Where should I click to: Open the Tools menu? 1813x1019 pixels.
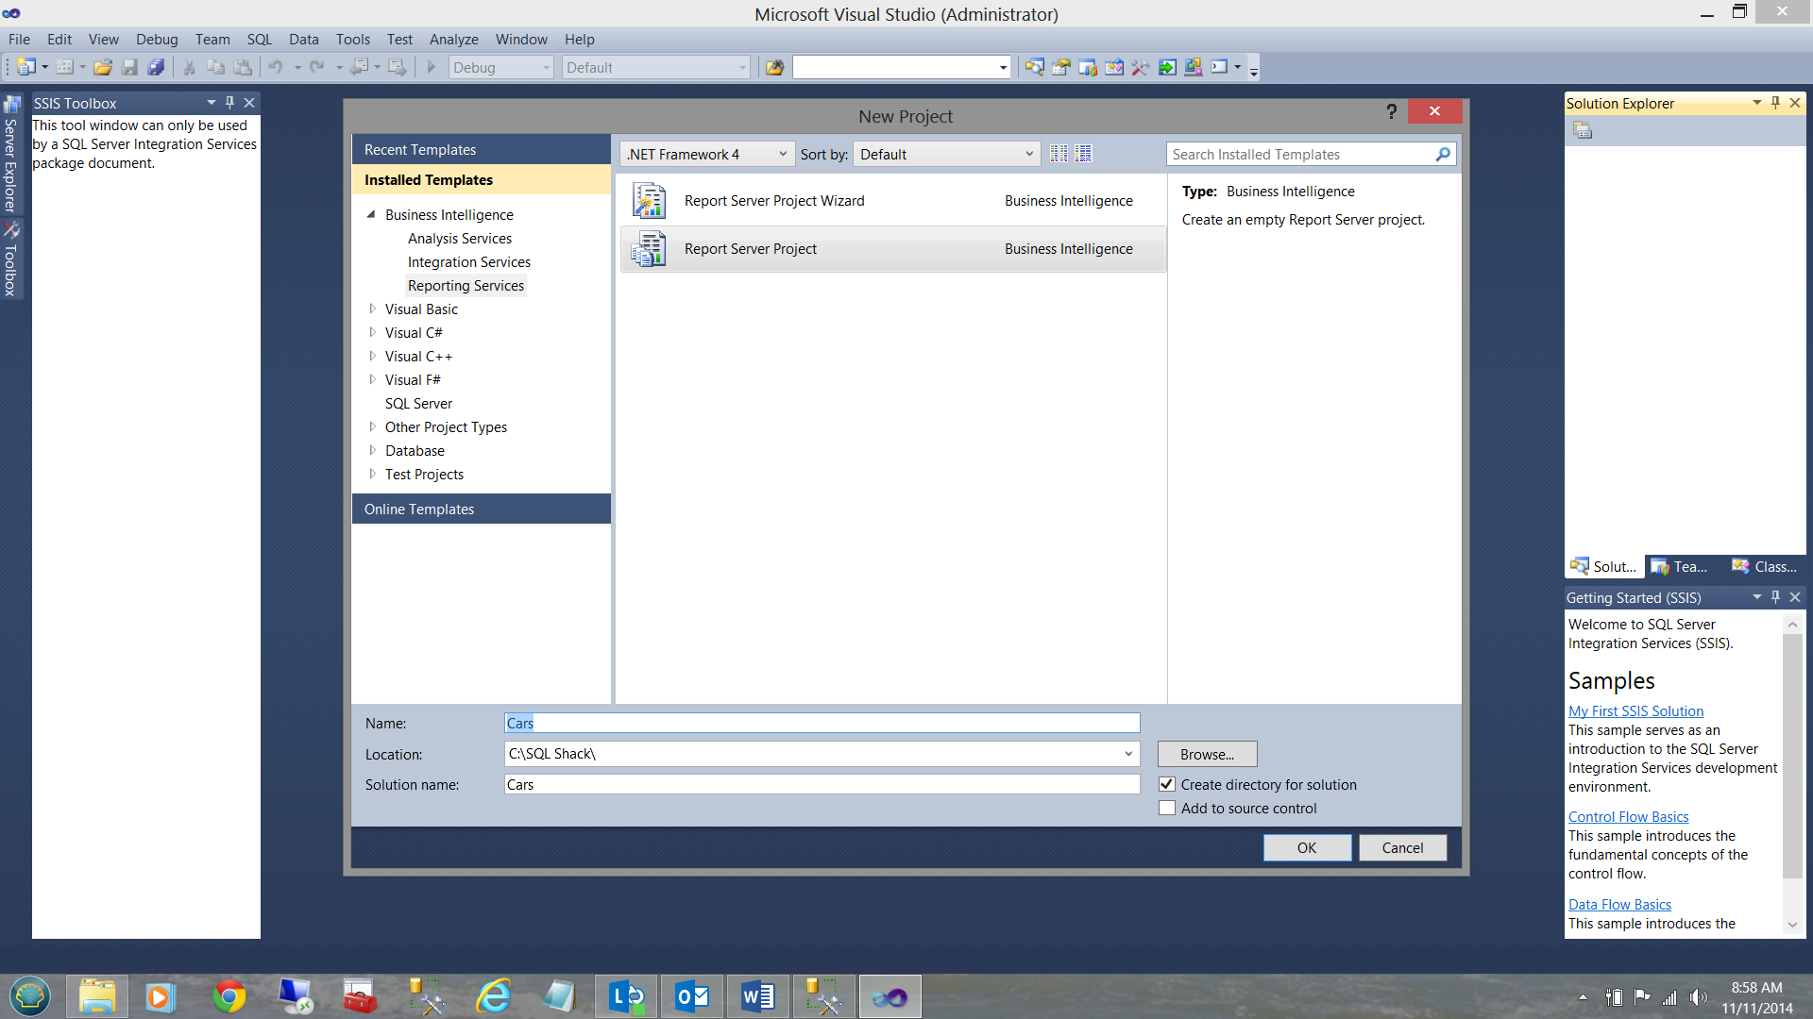[x=352, y=39]
